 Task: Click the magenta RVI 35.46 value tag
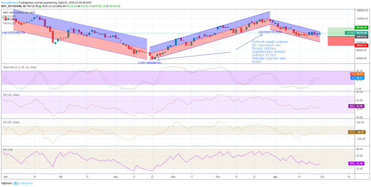(357, 163)
